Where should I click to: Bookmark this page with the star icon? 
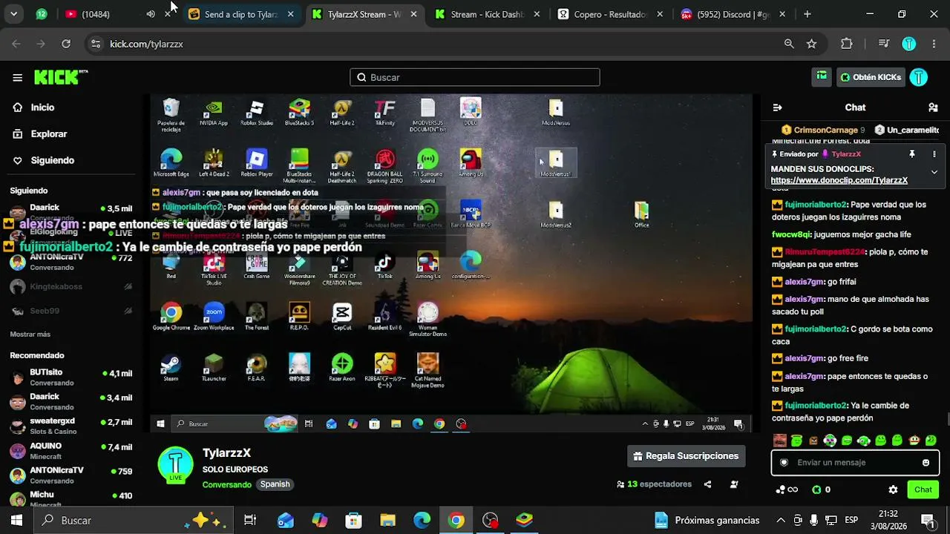811,44
